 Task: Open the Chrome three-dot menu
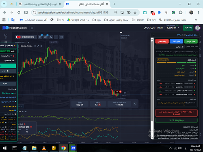coord(199,13)
